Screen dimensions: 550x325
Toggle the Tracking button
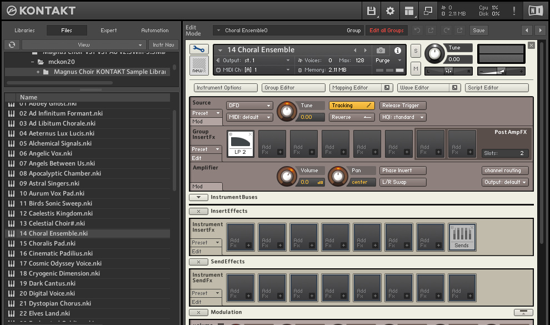click(352, 106)
